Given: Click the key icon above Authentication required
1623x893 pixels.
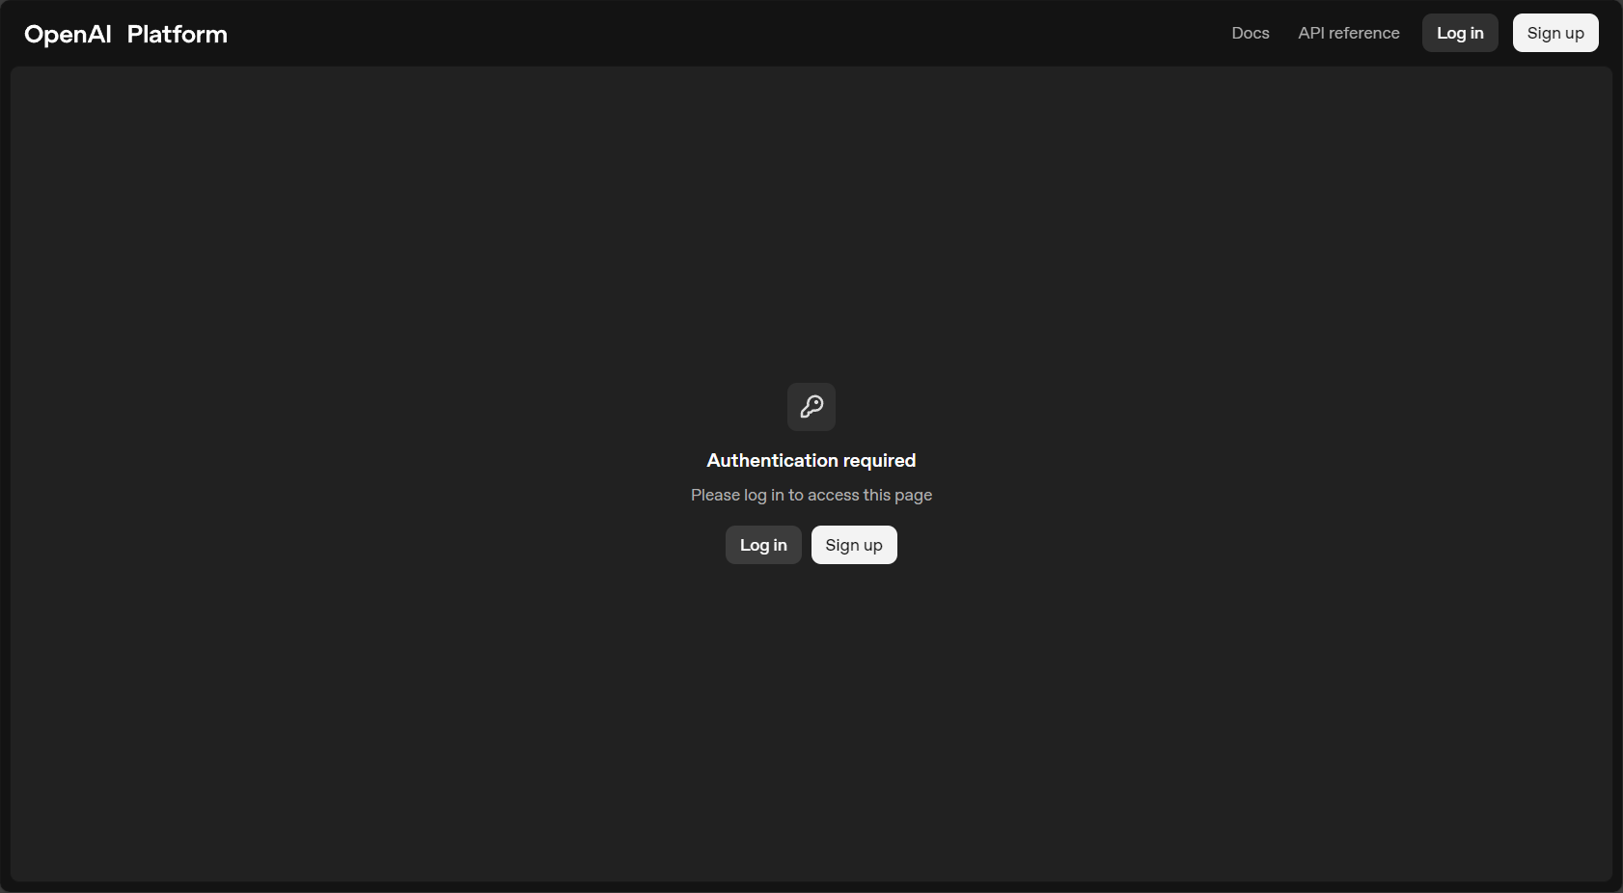Looking at the screenshot, I should tap(811, 407).
